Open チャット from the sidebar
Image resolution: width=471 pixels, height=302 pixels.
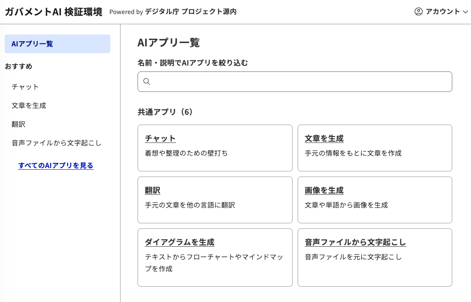25,86
